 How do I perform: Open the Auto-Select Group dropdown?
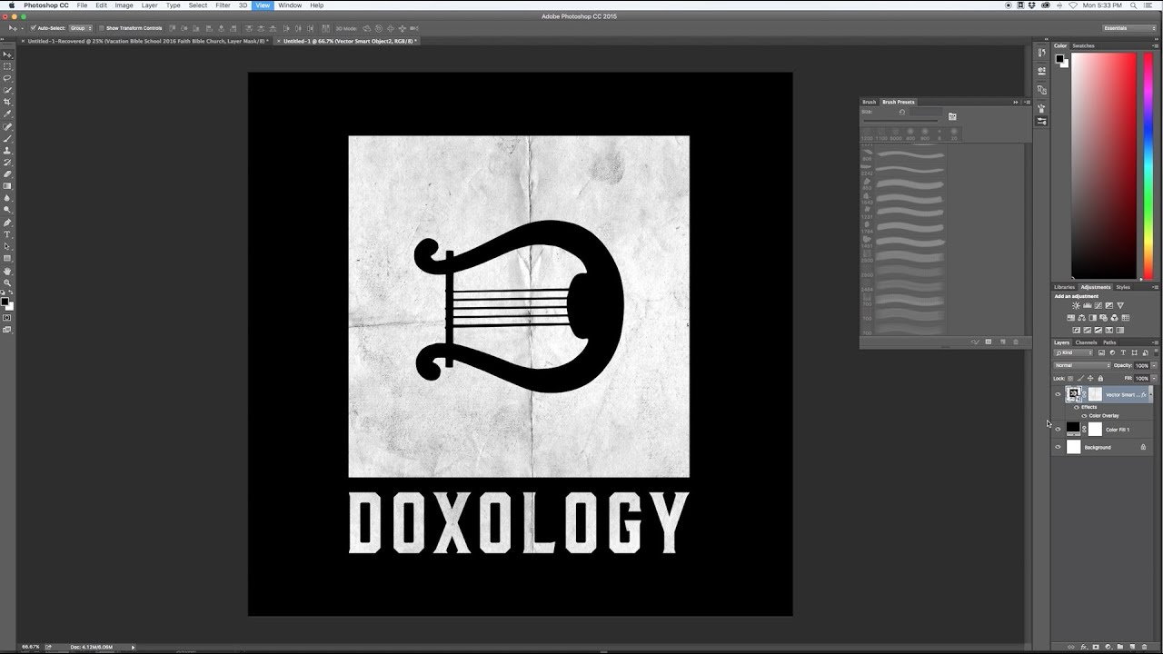point(83,28)
